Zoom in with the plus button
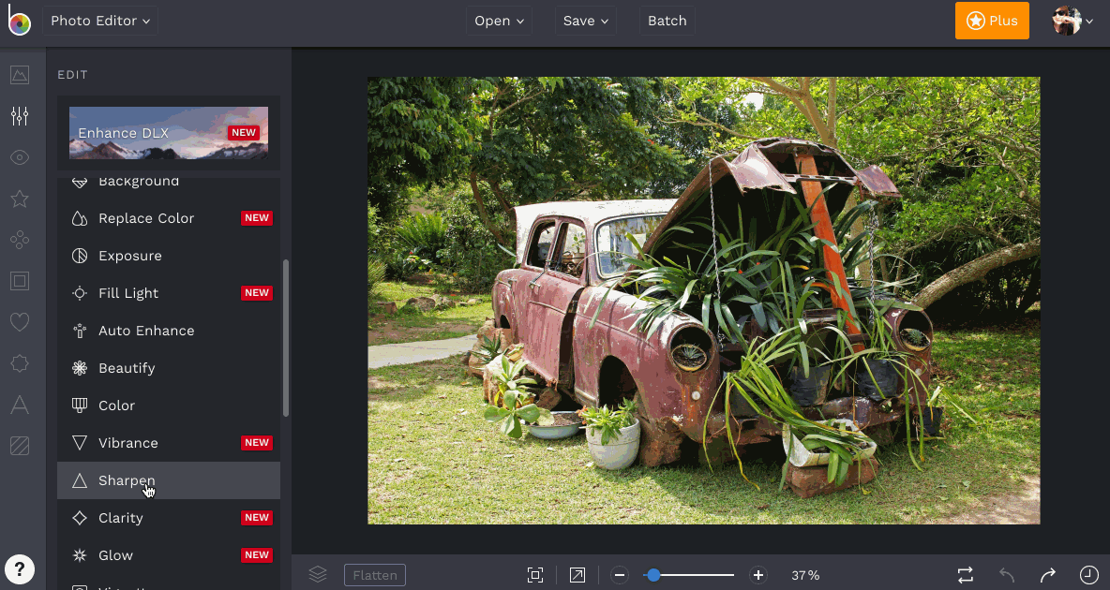Screen dimensions: 1110x590 (x=758, y=575)
